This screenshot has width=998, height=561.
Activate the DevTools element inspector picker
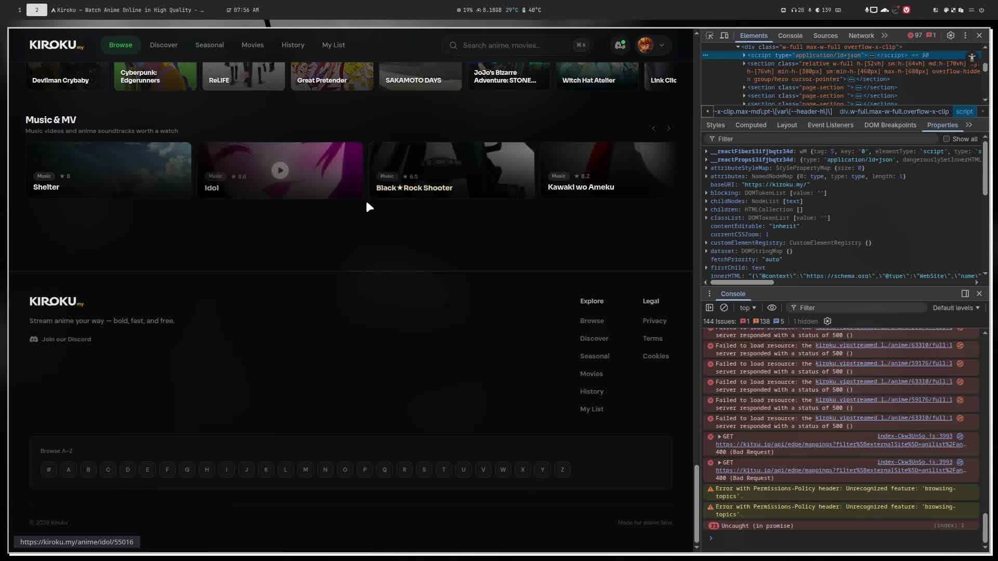tap(710, 35)
